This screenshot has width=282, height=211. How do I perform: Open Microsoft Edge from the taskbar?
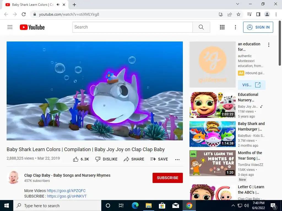[135, 206]
